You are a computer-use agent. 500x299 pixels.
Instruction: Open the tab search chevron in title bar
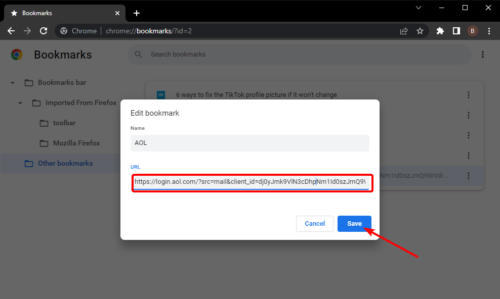(419, 8)
